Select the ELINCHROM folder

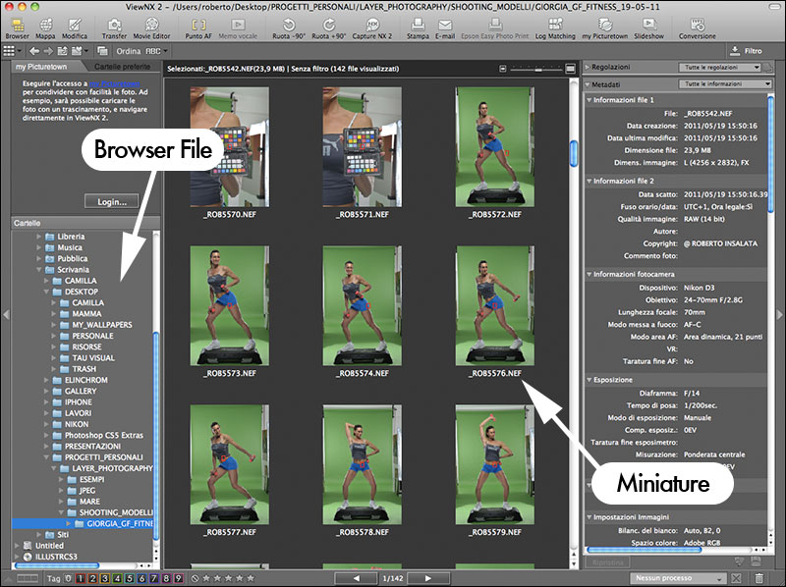(85, 380)
